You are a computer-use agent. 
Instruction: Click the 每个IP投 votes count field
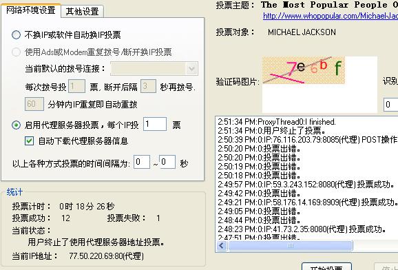click(x=155, y=124)
